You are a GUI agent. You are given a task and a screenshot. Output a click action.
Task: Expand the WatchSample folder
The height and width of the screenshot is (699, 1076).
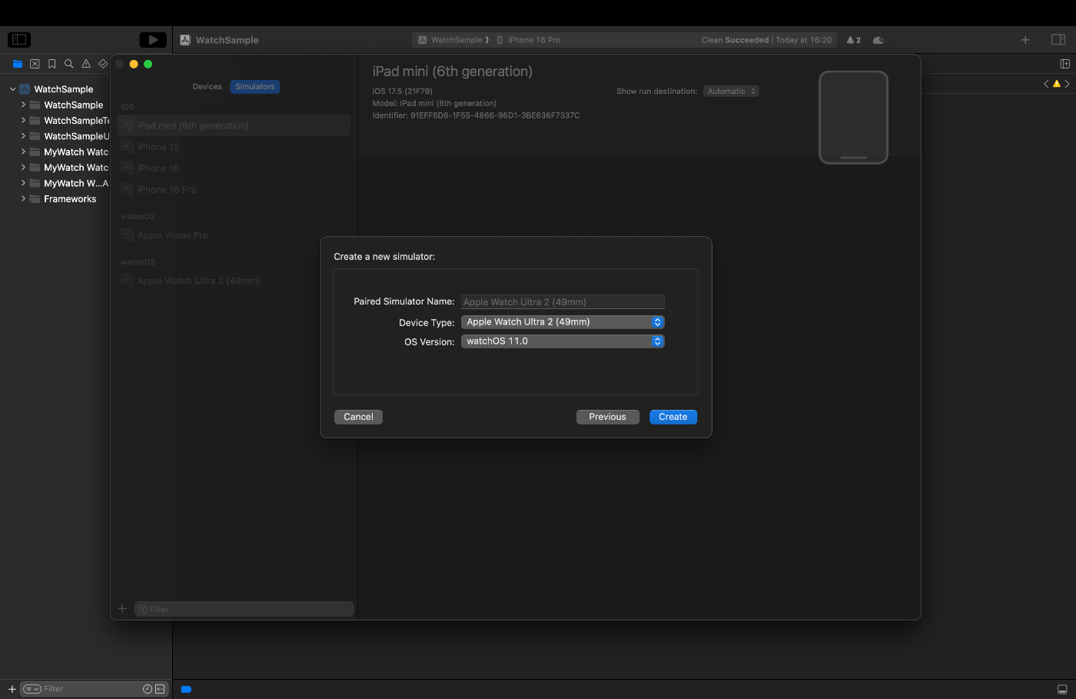(x=23, y=105)
